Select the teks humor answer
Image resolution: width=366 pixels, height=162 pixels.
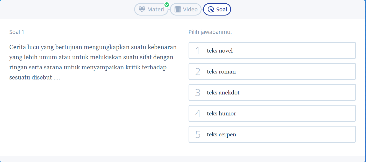click(272, 113)
